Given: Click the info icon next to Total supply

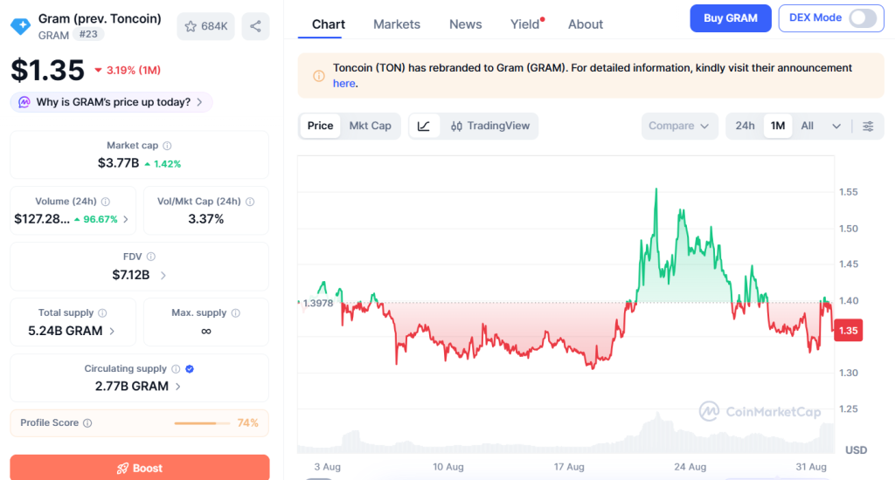Looking at the screenshot, I should [103, 313].
